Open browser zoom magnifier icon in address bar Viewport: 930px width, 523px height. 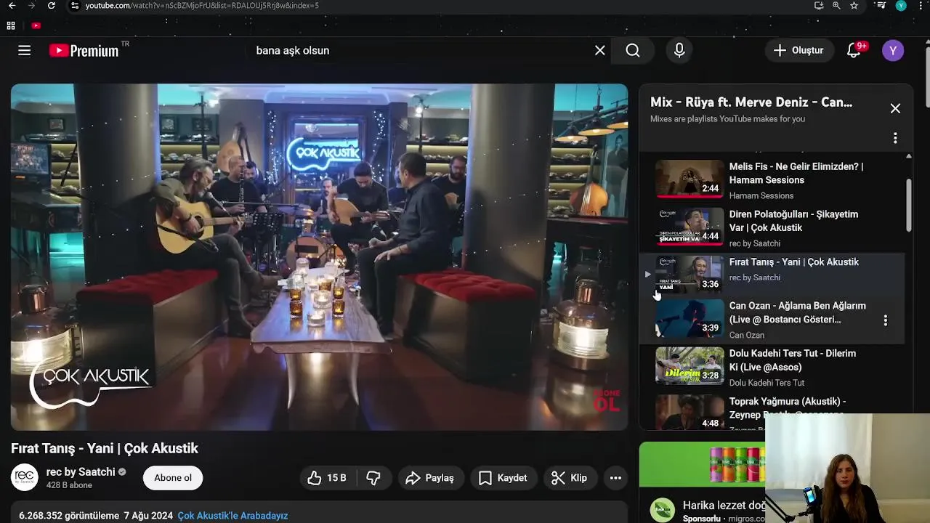coord(836,6)
